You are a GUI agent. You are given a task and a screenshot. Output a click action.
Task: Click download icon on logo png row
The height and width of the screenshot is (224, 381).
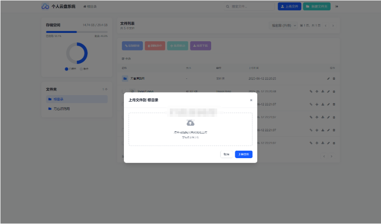pyautogui.click(x=323, y=91)
